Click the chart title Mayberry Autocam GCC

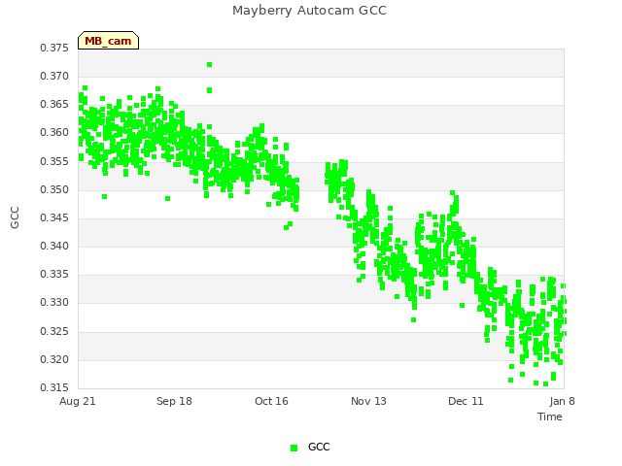coord(309,11)
